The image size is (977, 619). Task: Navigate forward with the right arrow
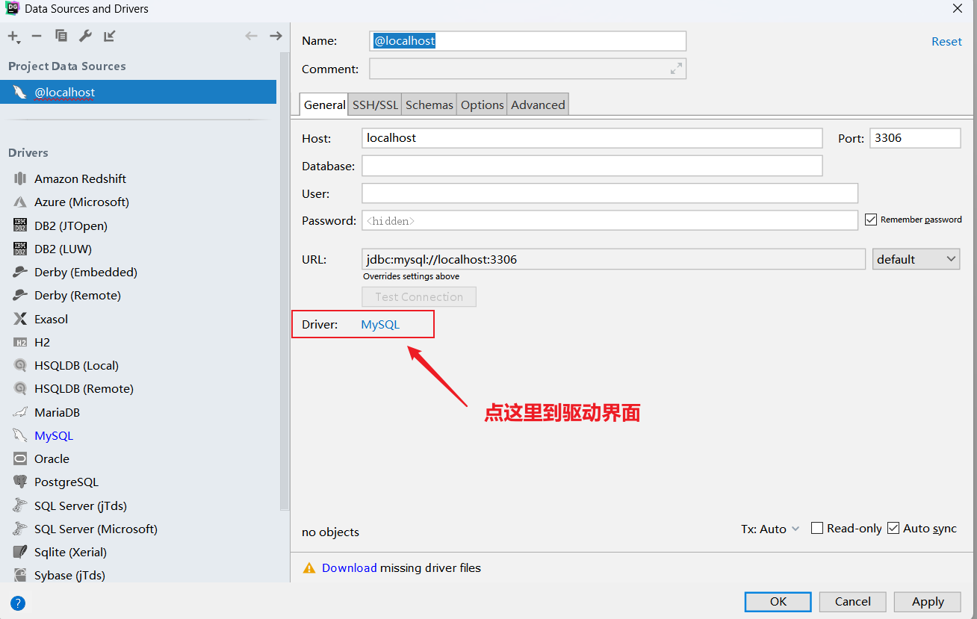[x=276, y=36]
